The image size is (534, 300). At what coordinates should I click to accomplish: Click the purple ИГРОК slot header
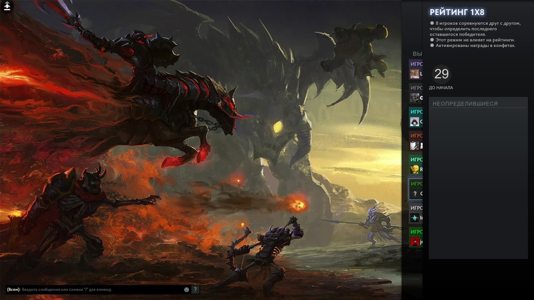(416, 64)
